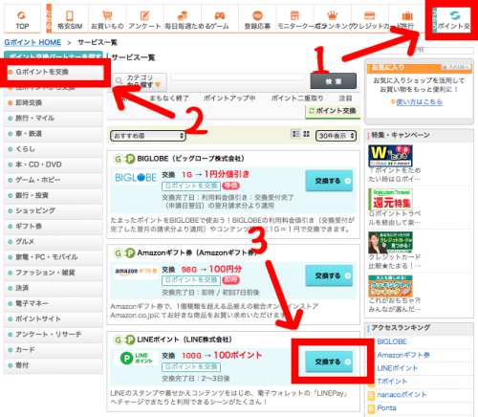Click the Amazon gift card logo
This screenshot has width=478, height=417.
pos(136,272)
